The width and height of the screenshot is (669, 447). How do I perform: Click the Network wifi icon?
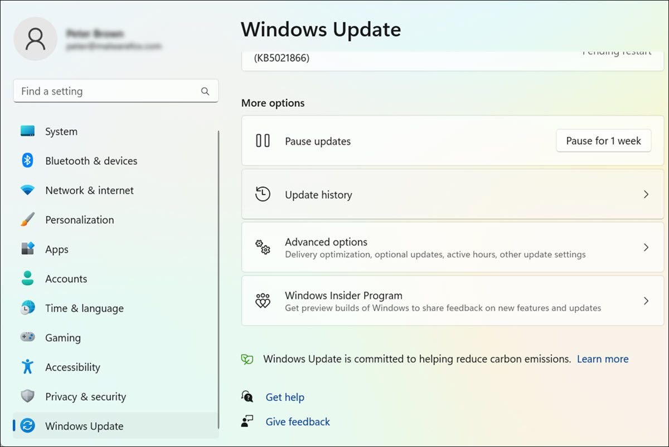pos(27,190)
